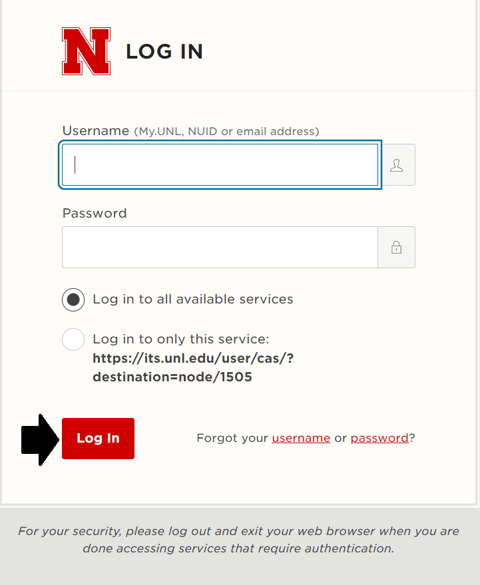Click the 'Log in to all available services' label

pyautogui.click(x=193, y=299)
